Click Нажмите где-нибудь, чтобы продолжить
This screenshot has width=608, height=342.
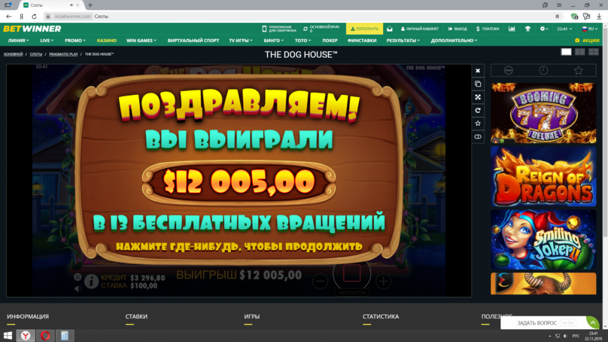coord(239,247)
